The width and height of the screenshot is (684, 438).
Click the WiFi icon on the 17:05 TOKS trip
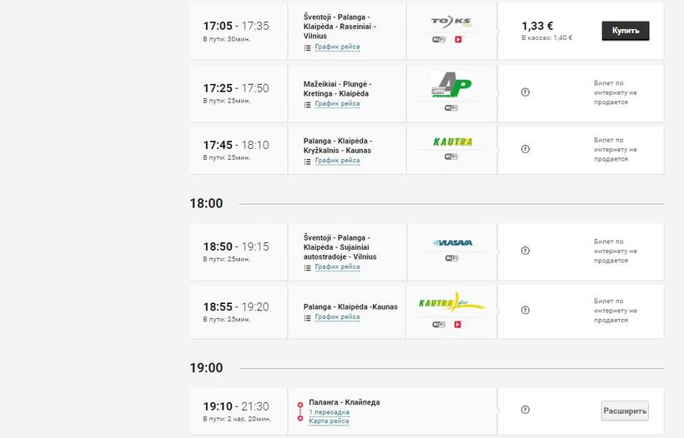coord(439,40)
